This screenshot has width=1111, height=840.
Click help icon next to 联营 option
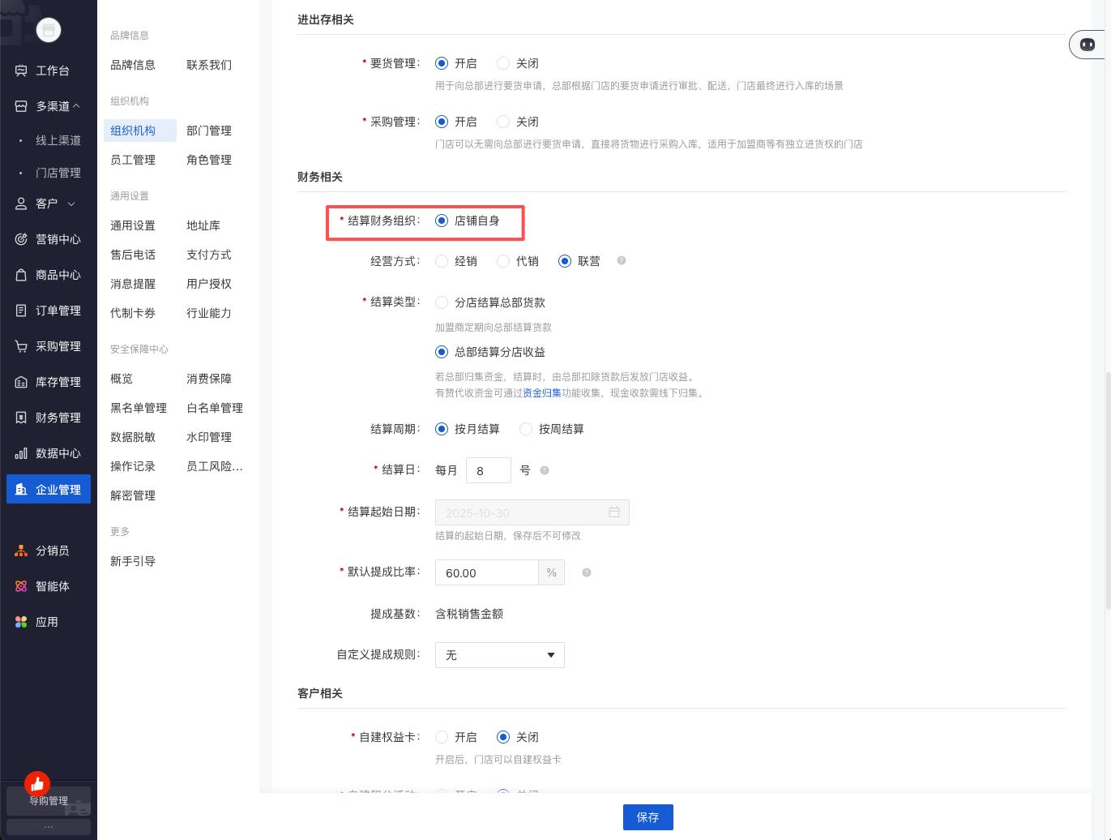tap(622, 261)
